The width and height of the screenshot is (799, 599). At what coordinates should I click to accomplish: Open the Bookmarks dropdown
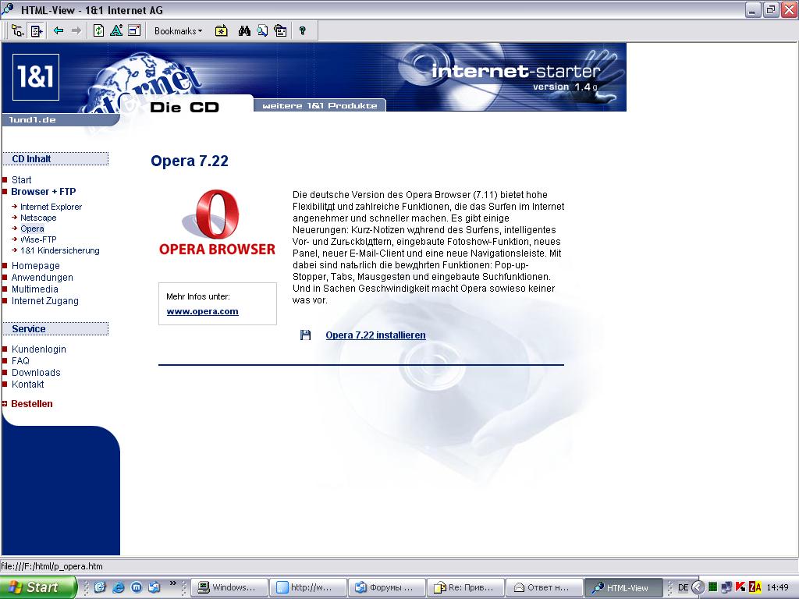[x=178, y=31]
